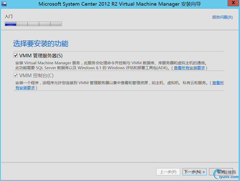The height and width of the screenshot is (181, 240).
Task: Click the 上一步(P) button
Action: (168, 172)
